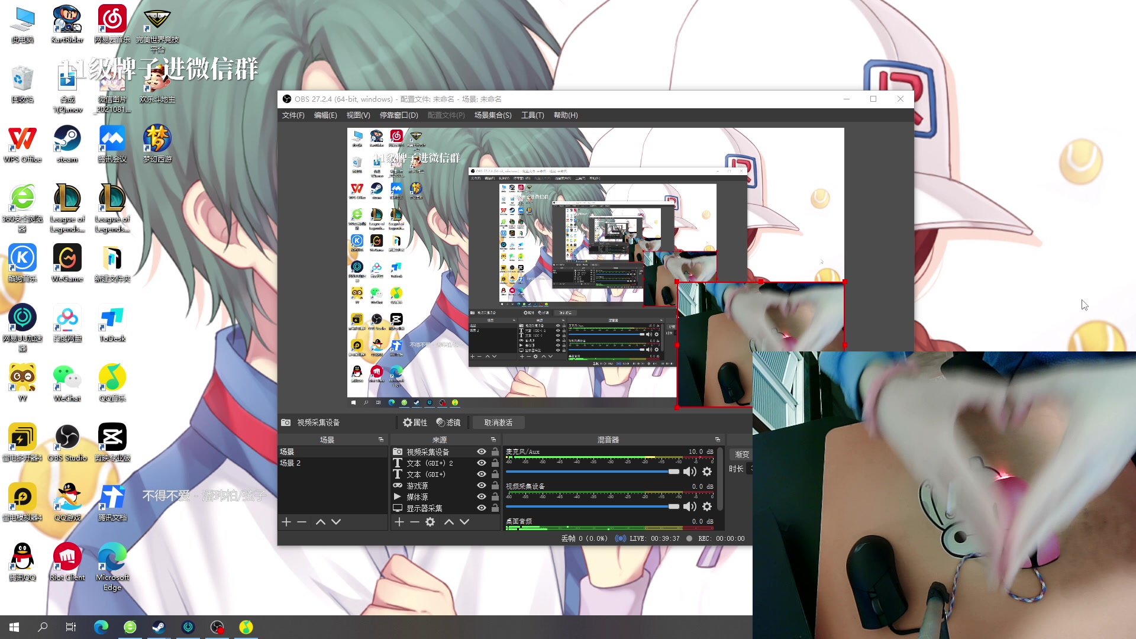The height and width of the screenshot is (639, 1136).
Task: Toggle lock on 媒体源 source
Action: (495, 496)
